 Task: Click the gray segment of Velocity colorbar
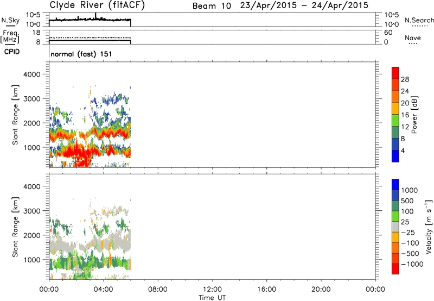point(395,227)
